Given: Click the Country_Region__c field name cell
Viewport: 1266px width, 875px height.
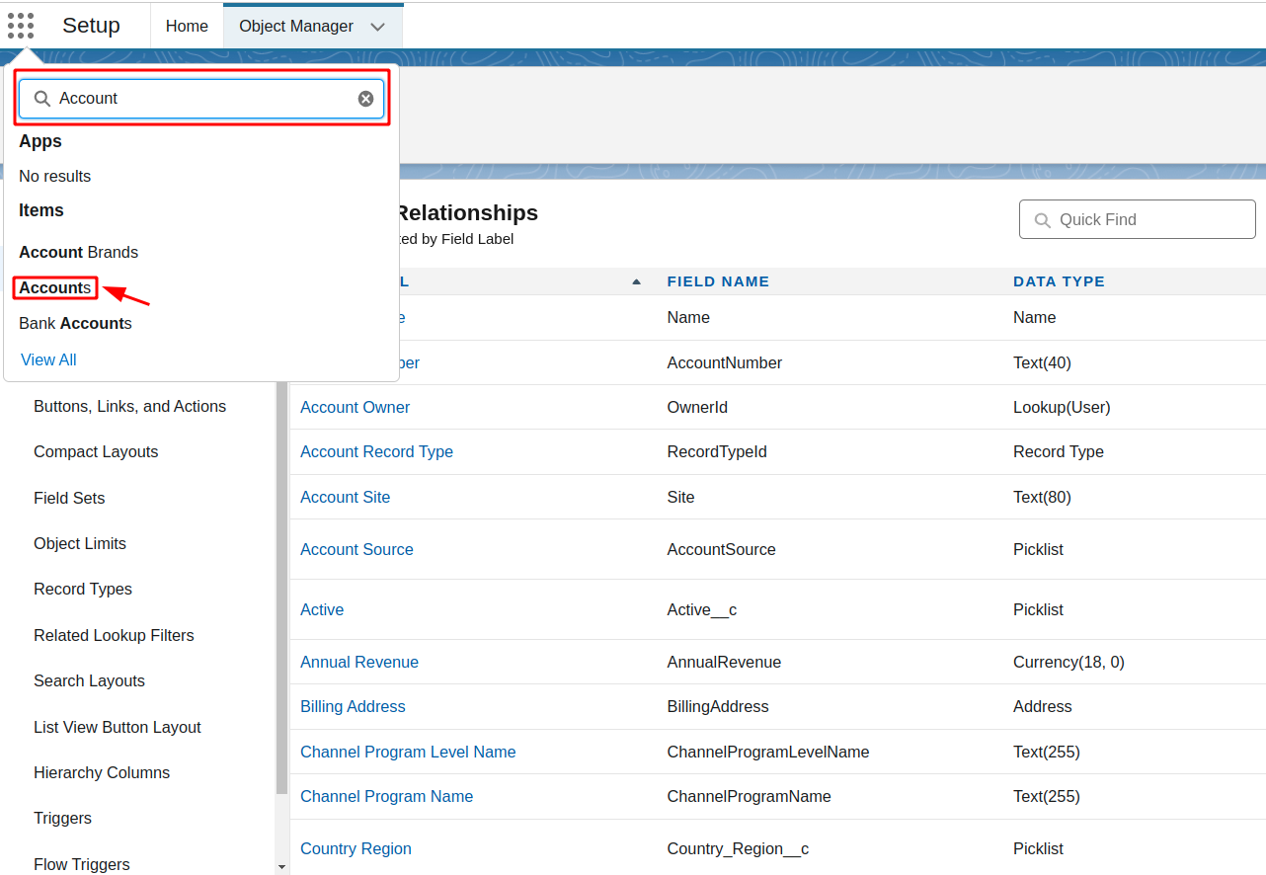Looking at the screenshot, I should pyautogui.click(x=738, y=848).
